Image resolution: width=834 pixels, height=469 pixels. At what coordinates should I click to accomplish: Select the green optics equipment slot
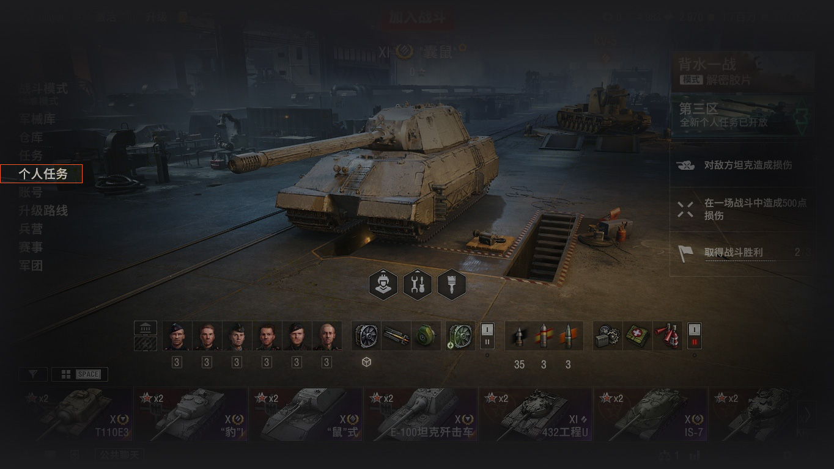pos(426,336)
